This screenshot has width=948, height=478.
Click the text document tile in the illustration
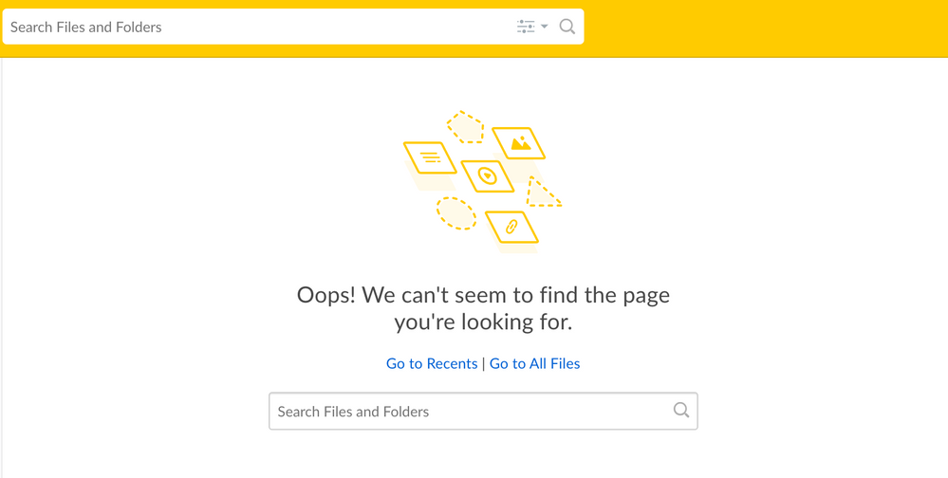430,157
